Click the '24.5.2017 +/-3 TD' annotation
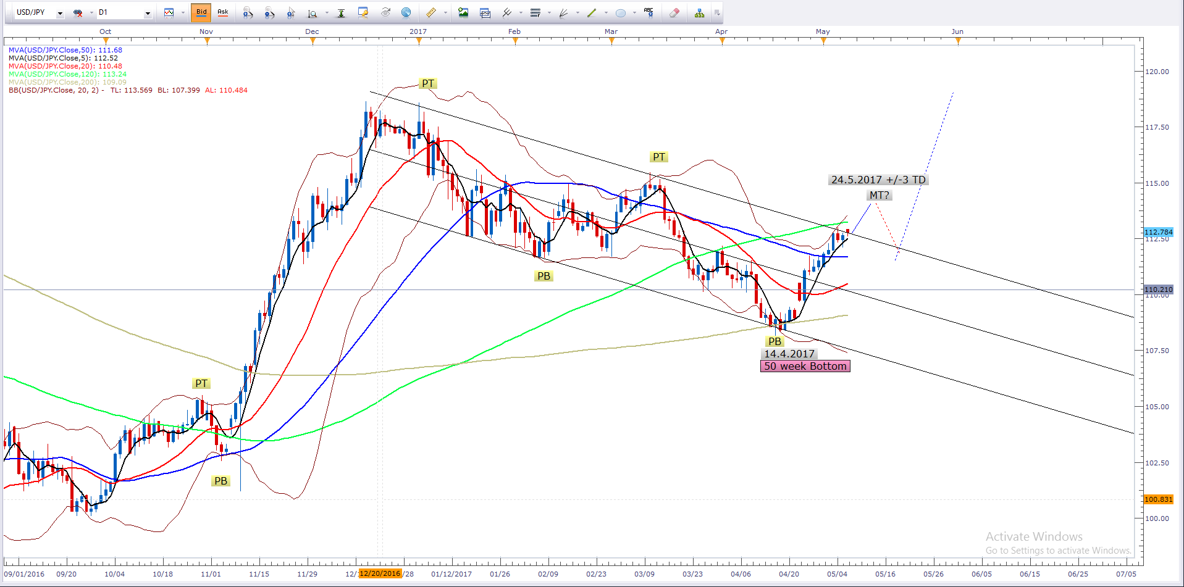 [878, 180]
